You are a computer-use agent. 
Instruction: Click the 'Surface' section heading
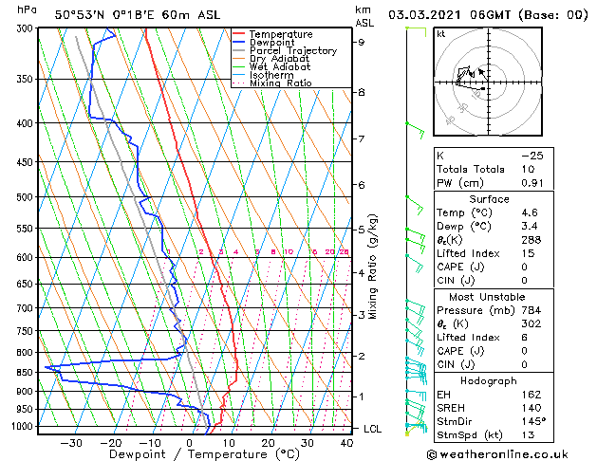coord(489,199)
